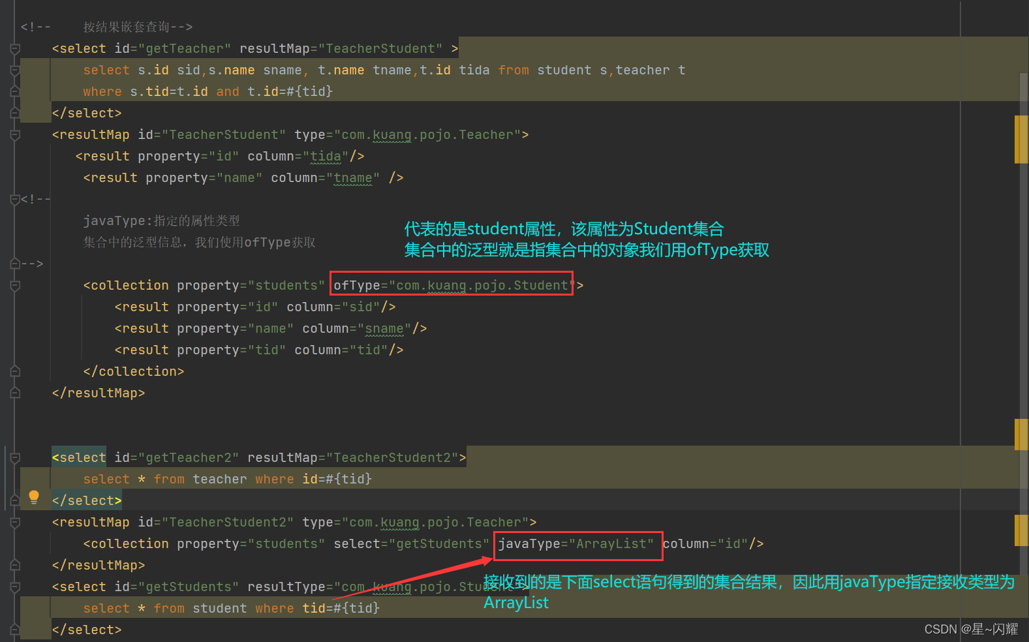The height and width of the screenshot is (642, 1029).
Task: Click the yellow intention lightbulb icon
Action: point(34,497)
